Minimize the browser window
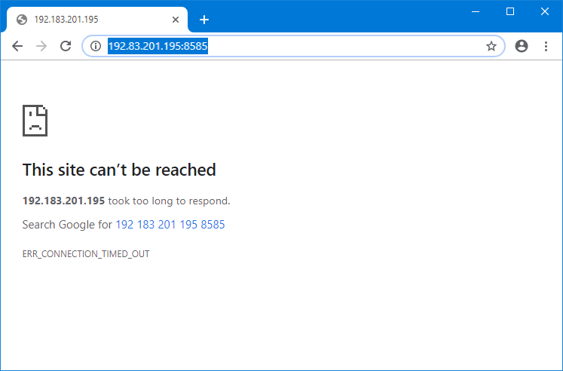Screen dimensions: 563x371 pos(476,11)
